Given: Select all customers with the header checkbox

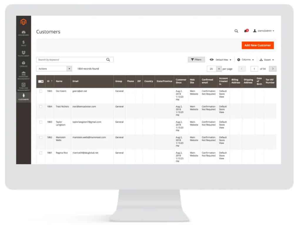Looking at the screenshot, I should tap(41, 82).
